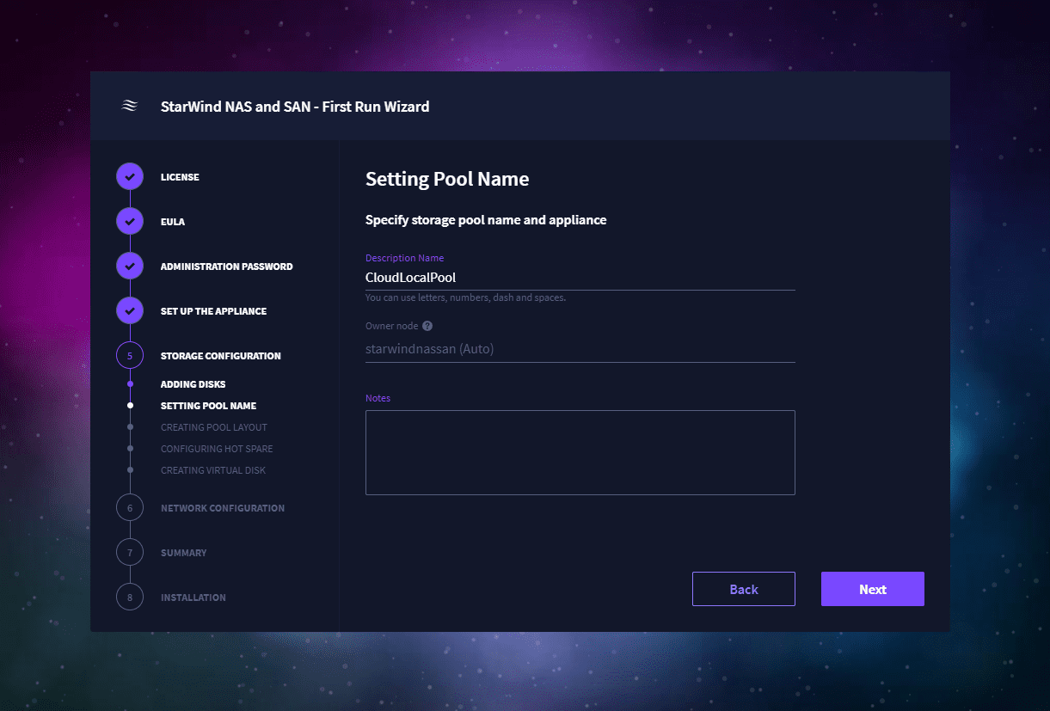The image size is (1050, 711).
Task: Open the Set Up the Appliance step
Action: coord(213,311)
